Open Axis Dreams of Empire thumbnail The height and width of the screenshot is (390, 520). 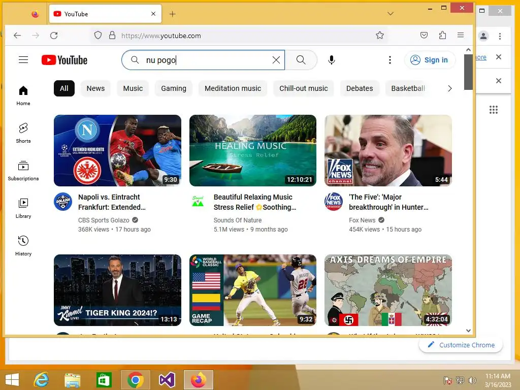(x=388, y=290)
